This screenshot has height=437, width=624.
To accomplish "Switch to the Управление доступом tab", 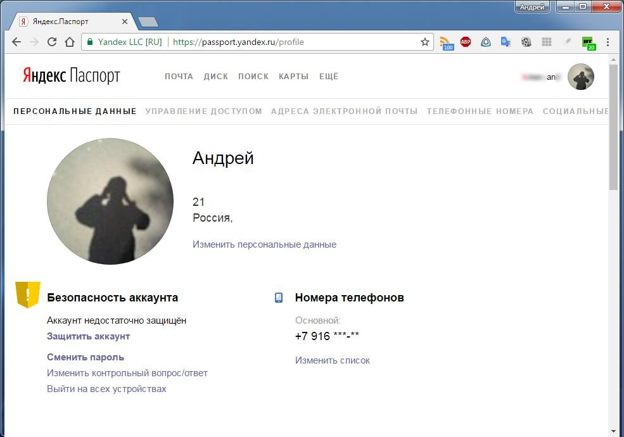I will (x=203, y=111).
